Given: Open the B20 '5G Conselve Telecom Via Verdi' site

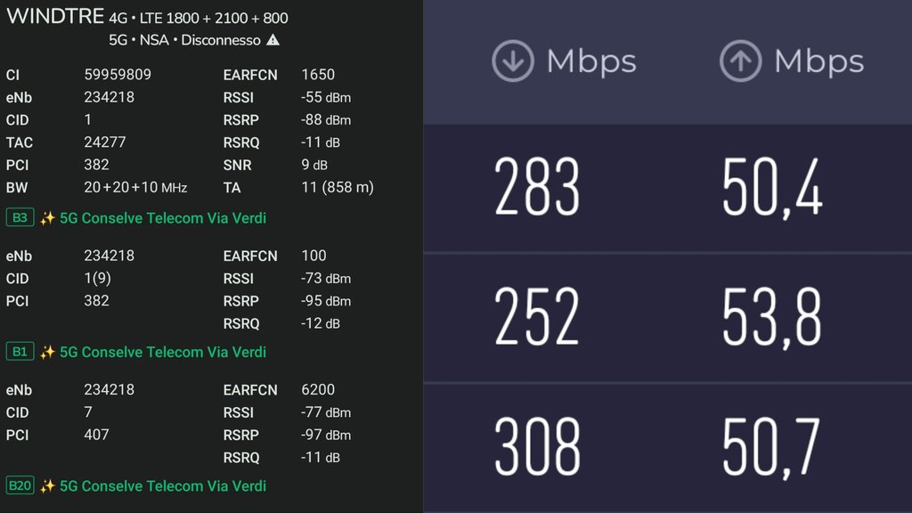Looking at the screenshot, I should click(162, 485).
